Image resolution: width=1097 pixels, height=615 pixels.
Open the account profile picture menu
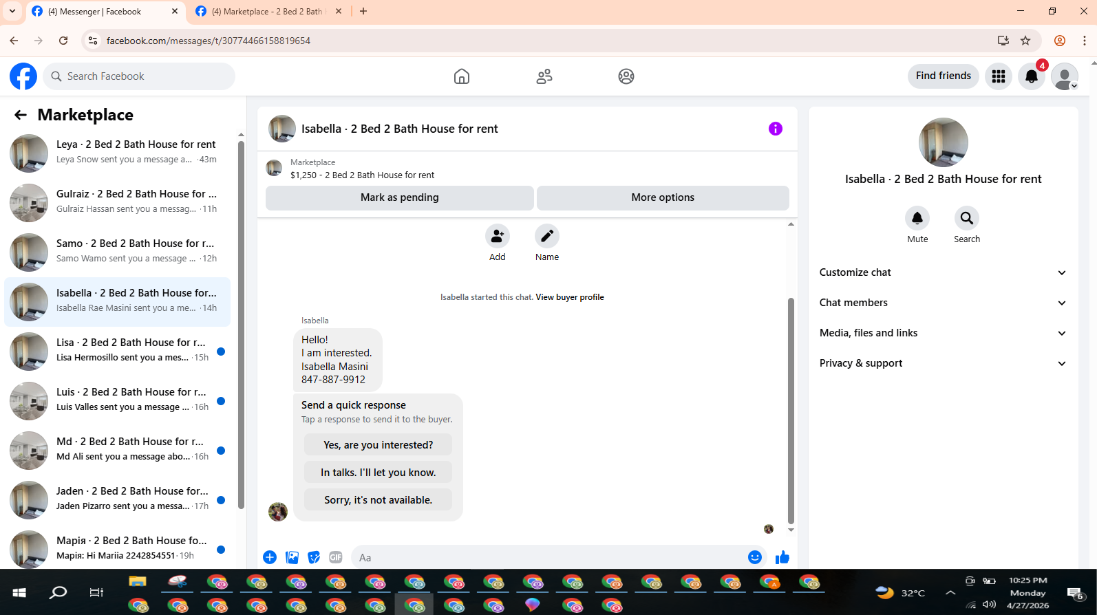(1065, 76)
